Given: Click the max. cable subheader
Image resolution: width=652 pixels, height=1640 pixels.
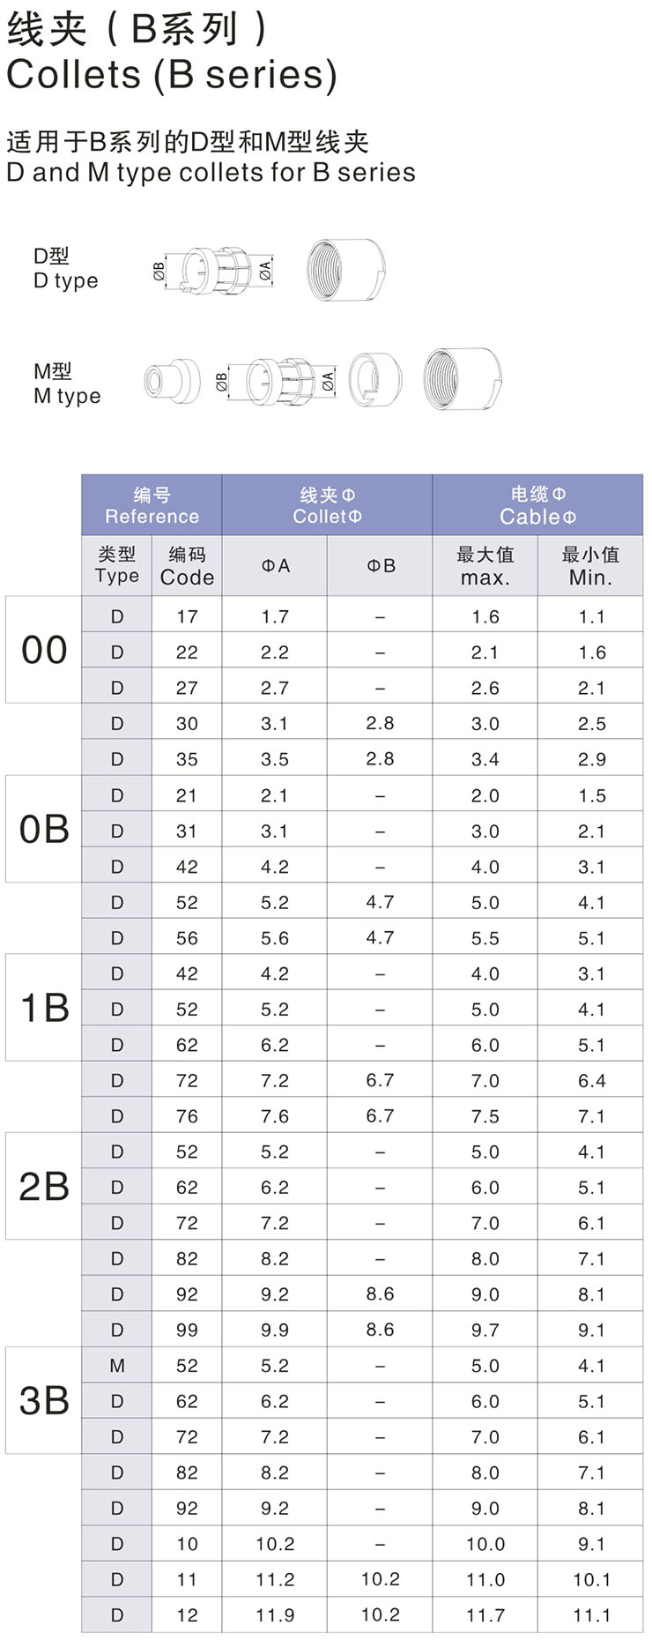Looking at the screenshot, I should click(485, 566).
